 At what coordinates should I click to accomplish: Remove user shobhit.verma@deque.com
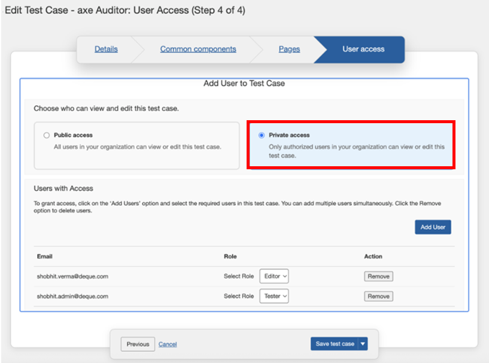click(x=378, y=276)
